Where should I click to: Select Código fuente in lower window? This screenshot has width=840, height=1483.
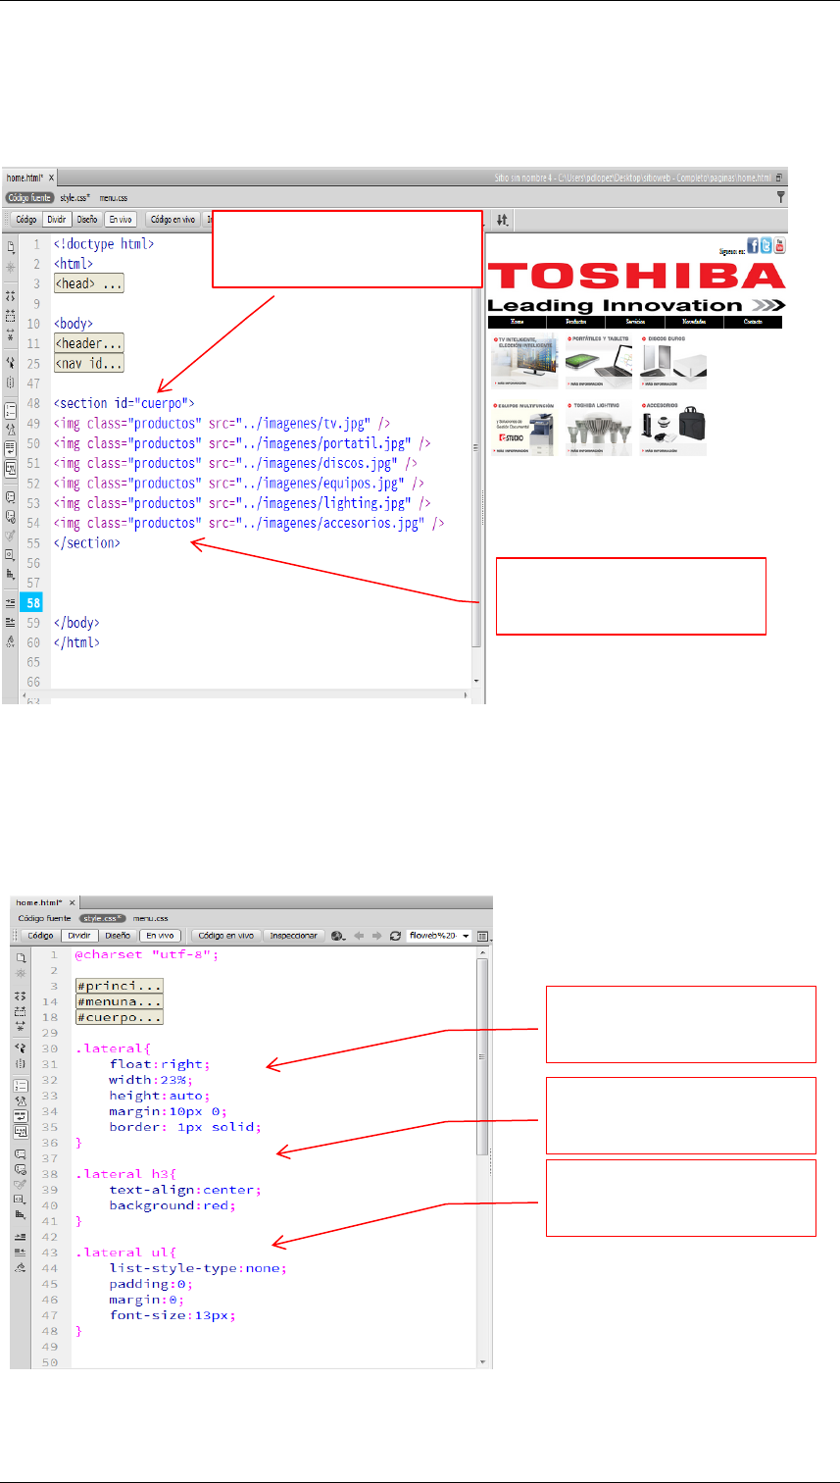tap(43, 918)
